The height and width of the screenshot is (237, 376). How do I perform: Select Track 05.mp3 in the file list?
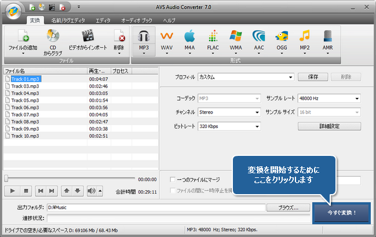25,100
